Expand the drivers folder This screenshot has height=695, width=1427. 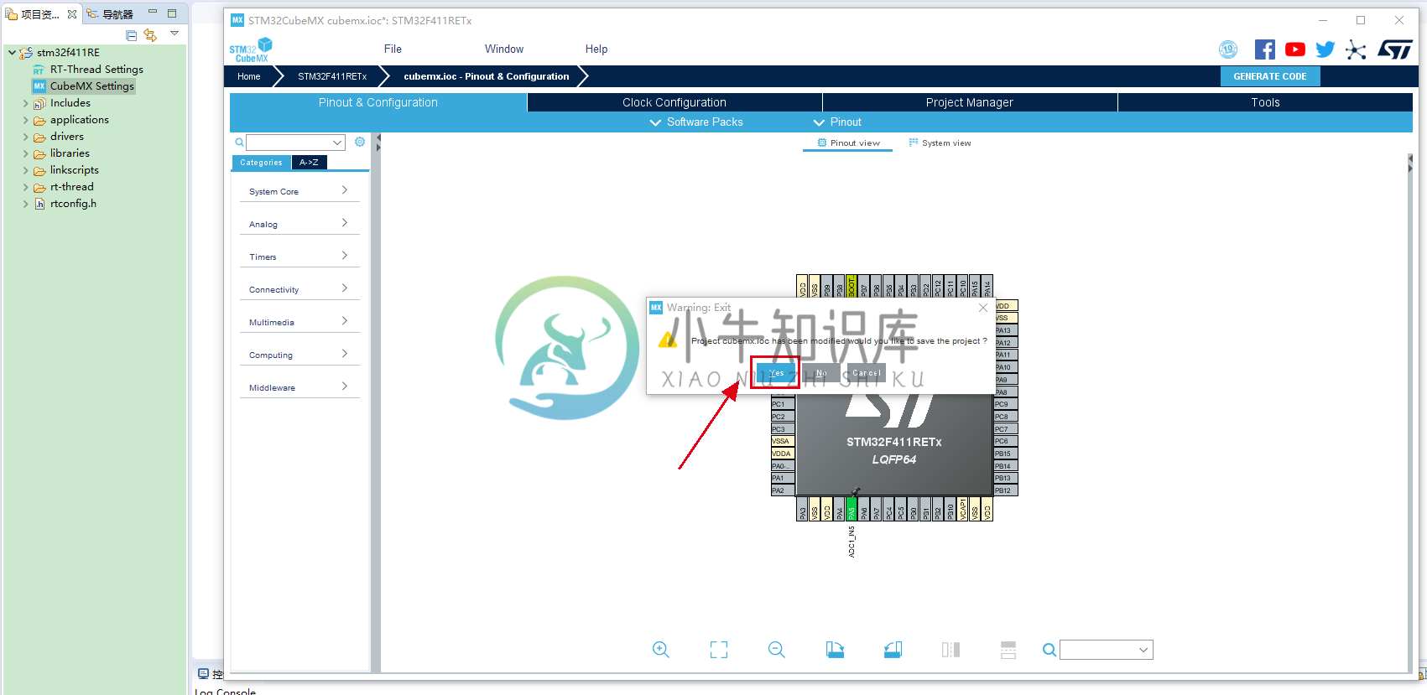[25, 137]
